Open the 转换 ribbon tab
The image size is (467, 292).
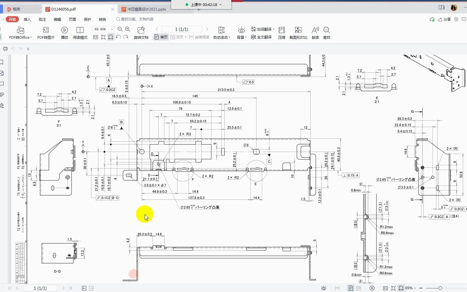[x=102, y=19]
